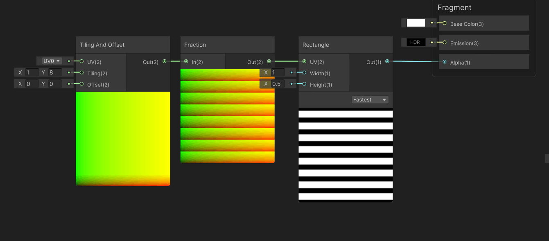Click the Offset X value field
Image resolution: width=549 pixels, height=241 pixels.
[32, 84]
